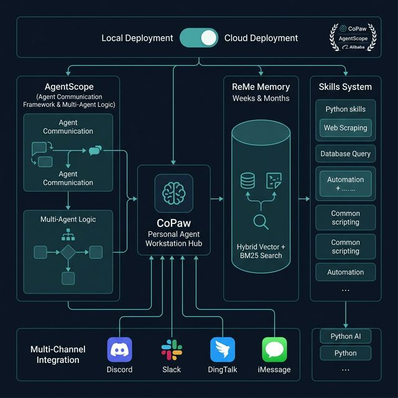Expand the Python skills group
The height and width of the screenshot is (398, 398).
tap(345, 109)
